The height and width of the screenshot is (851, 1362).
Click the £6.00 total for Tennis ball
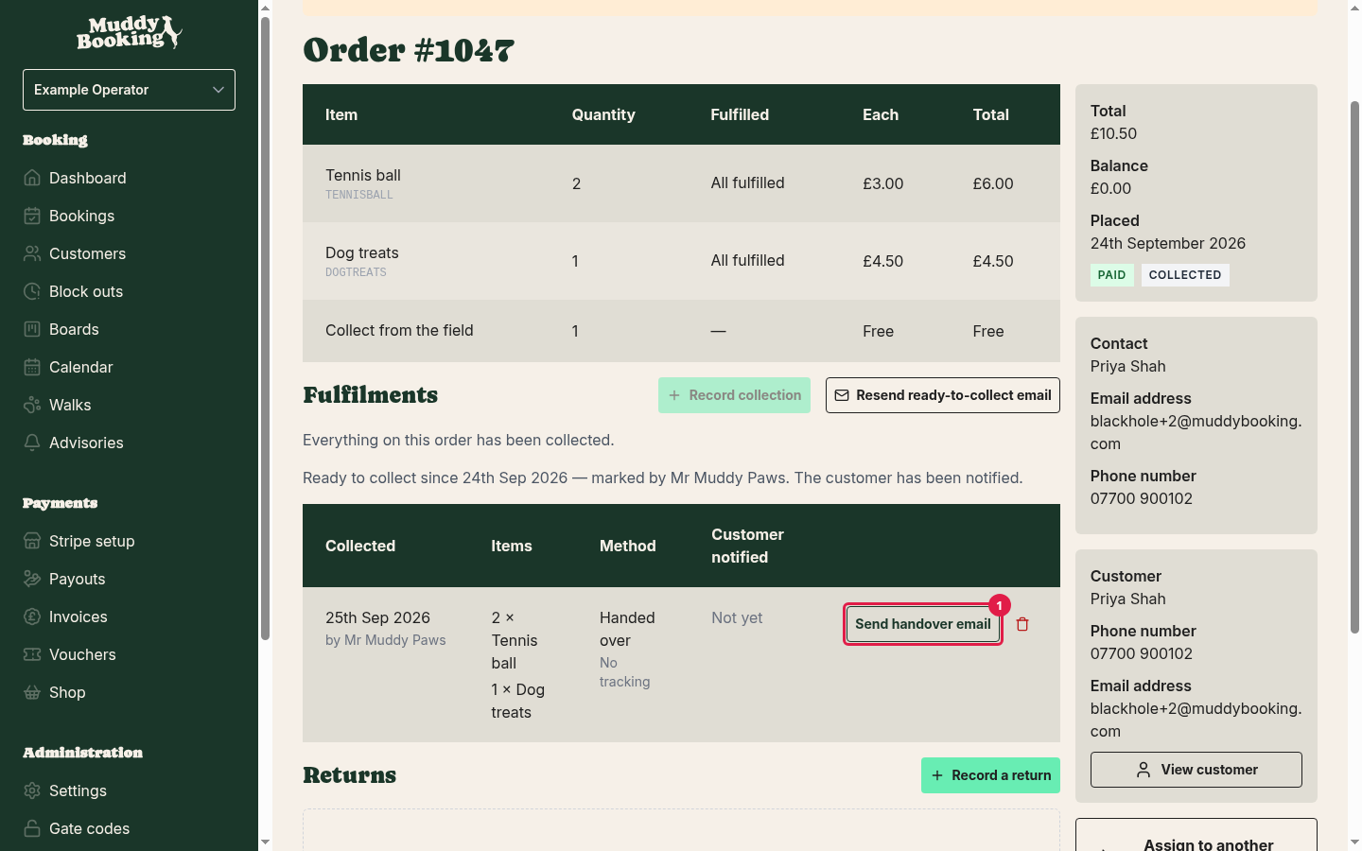tap(993, 183)
